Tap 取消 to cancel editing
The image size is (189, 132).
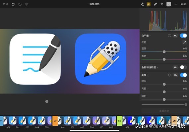click(5, 4)
